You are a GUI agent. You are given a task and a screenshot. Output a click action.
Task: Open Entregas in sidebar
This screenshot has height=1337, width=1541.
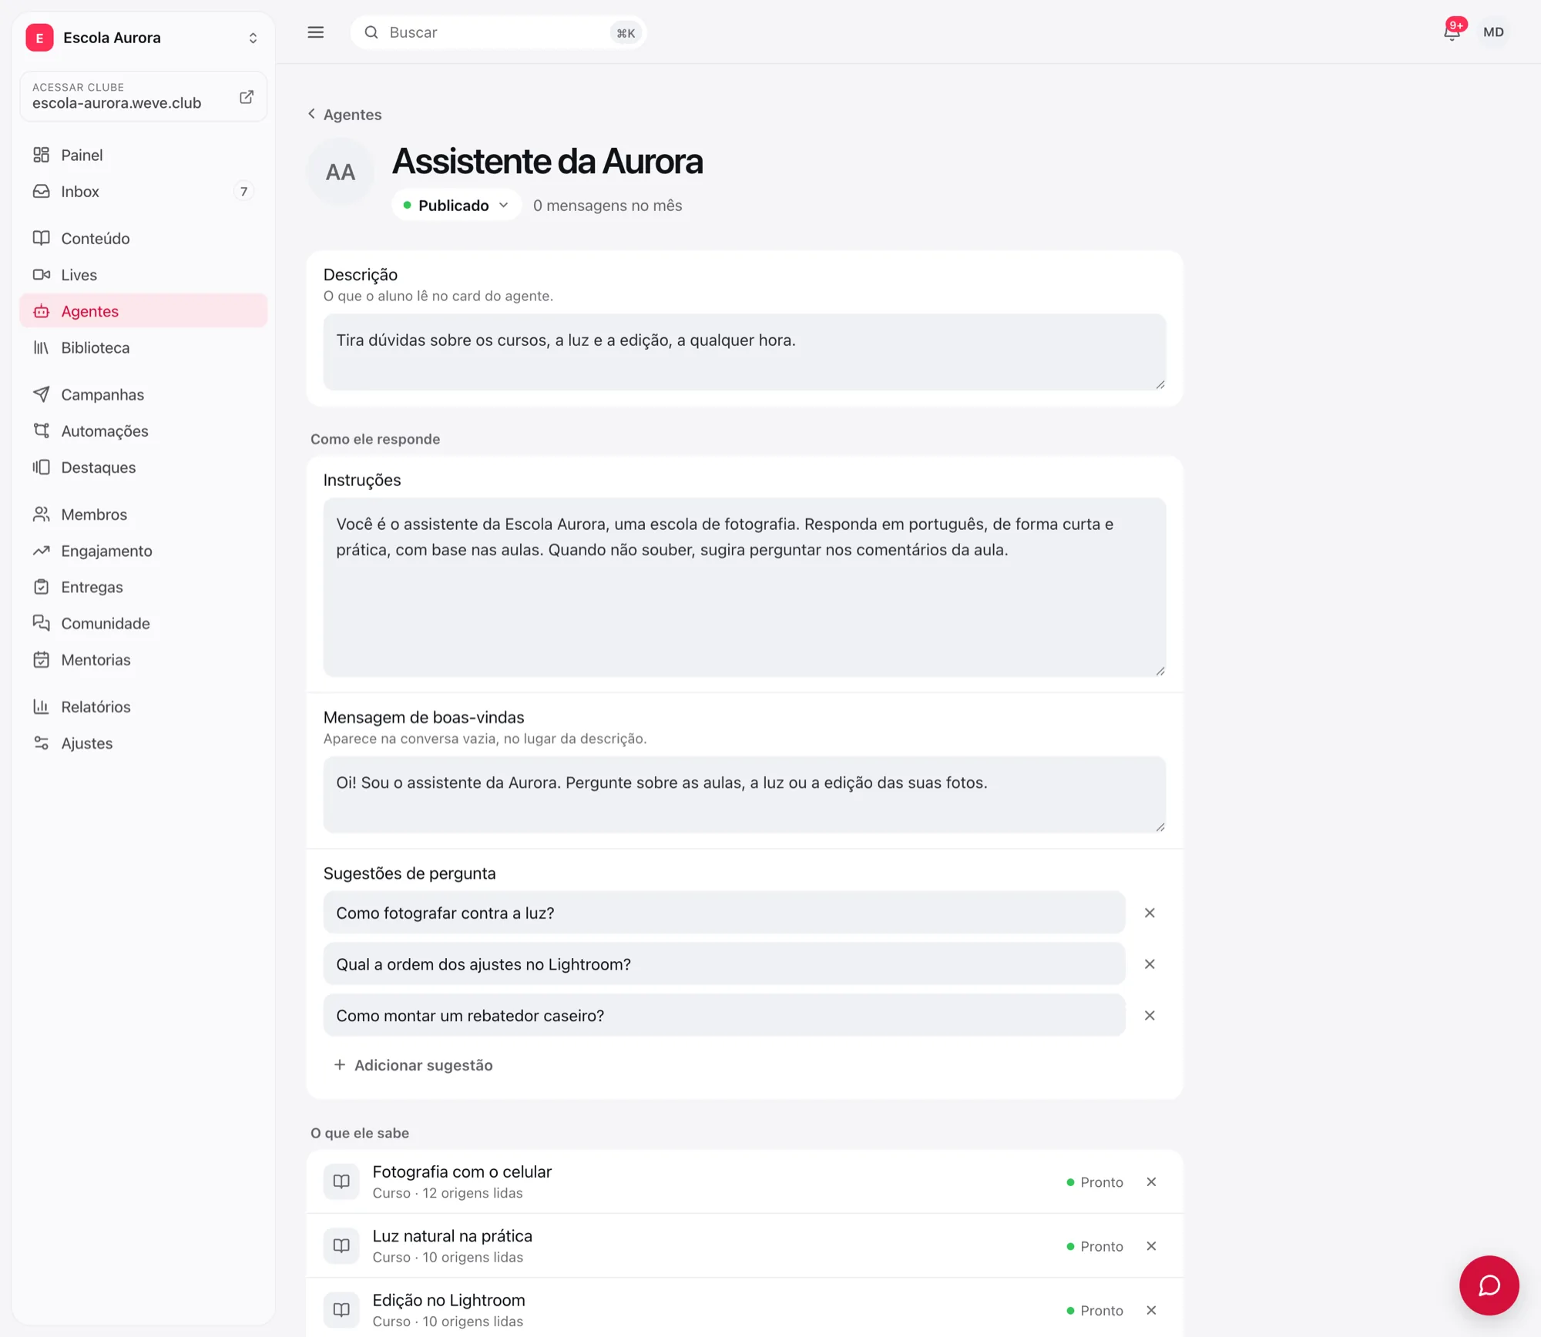point(143,587)
